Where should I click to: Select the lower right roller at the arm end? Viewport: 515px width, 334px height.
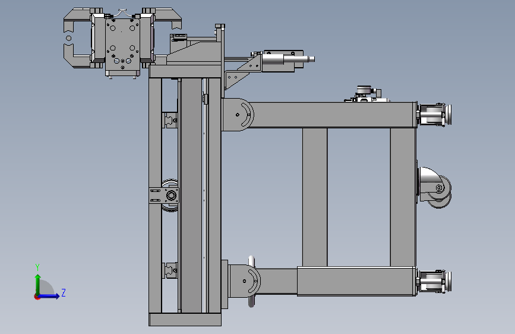tap(435, 282)
